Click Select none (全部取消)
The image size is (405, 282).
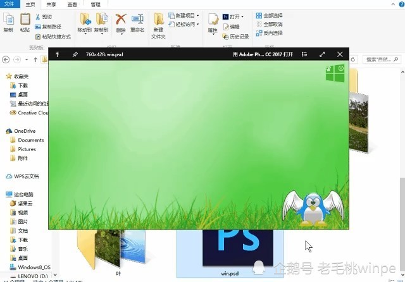pyautogui.click(x=270, y=24)
